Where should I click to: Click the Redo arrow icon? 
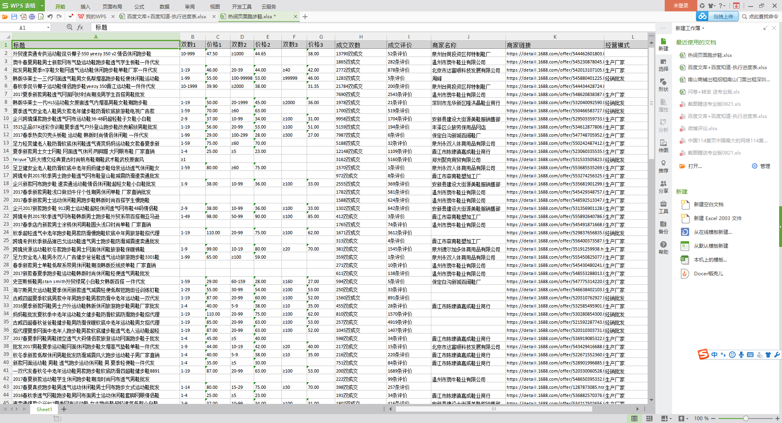tap(59, 17)
